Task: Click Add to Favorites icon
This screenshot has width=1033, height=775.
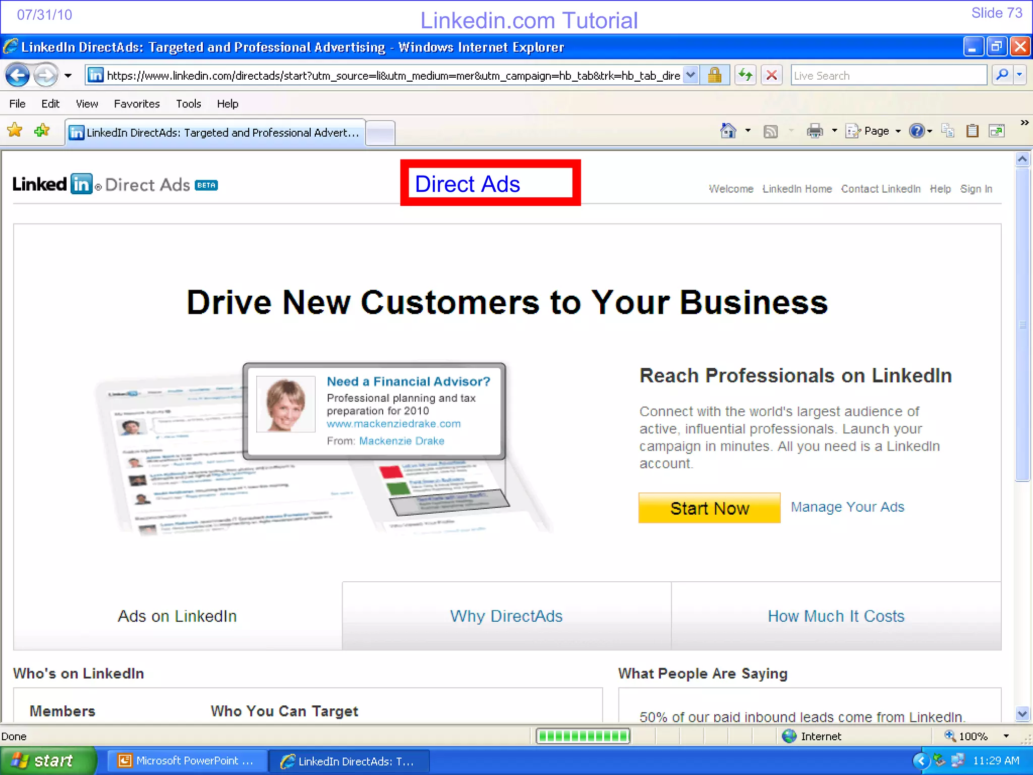Action: coord(42,131)
